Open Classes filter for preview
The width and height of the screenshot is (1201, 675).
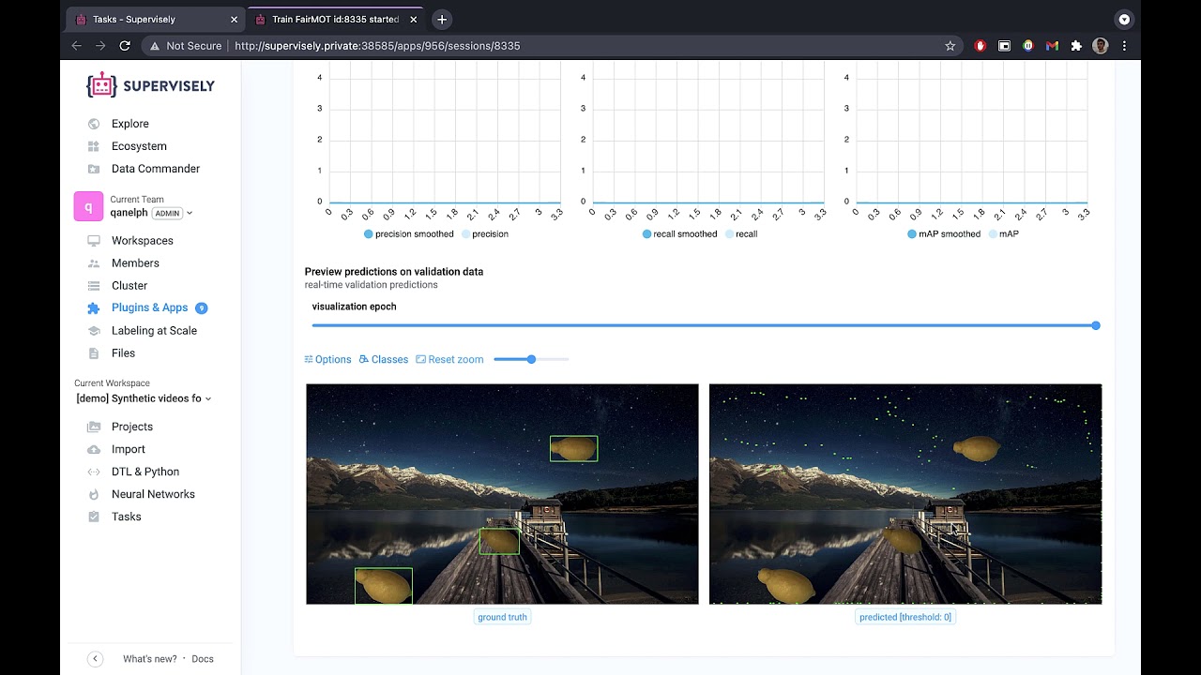(x=384, y=359)
